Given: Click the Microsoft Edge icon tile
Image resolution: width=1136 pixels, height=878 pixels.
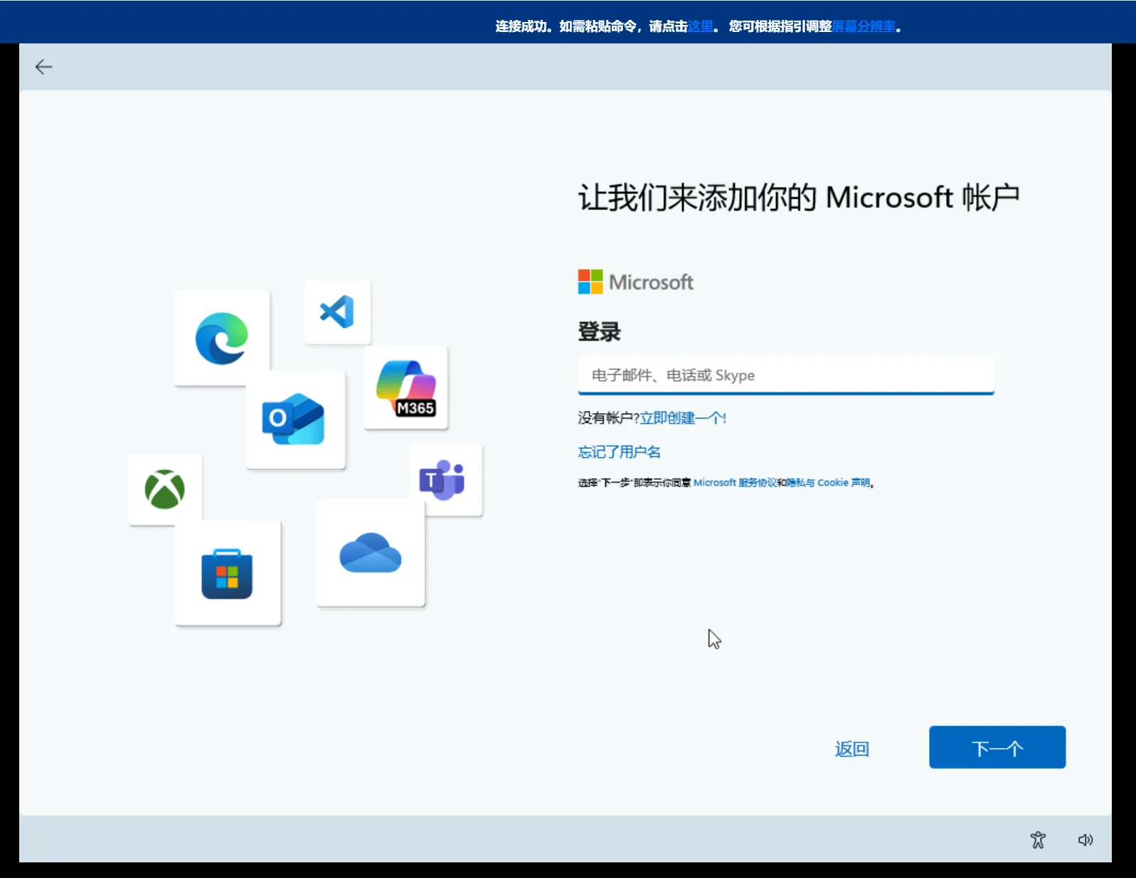Looking at the screenshot, I should click(222, 338).
